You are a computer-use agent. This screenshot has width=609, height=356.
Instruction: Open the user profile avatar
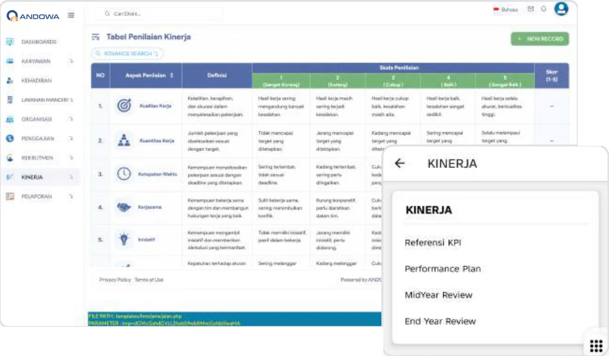click(561, 8)
